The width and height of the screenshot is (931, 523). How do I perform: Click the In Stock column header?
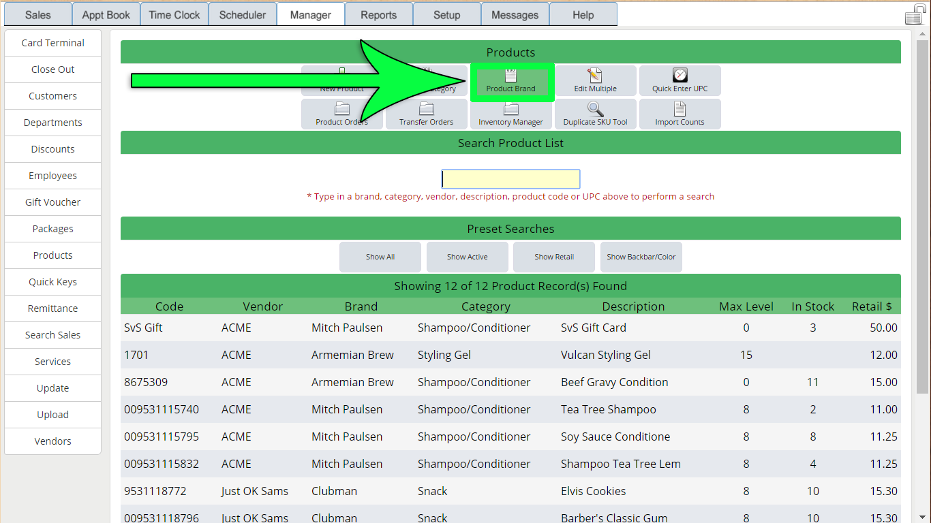pos(813,306)
